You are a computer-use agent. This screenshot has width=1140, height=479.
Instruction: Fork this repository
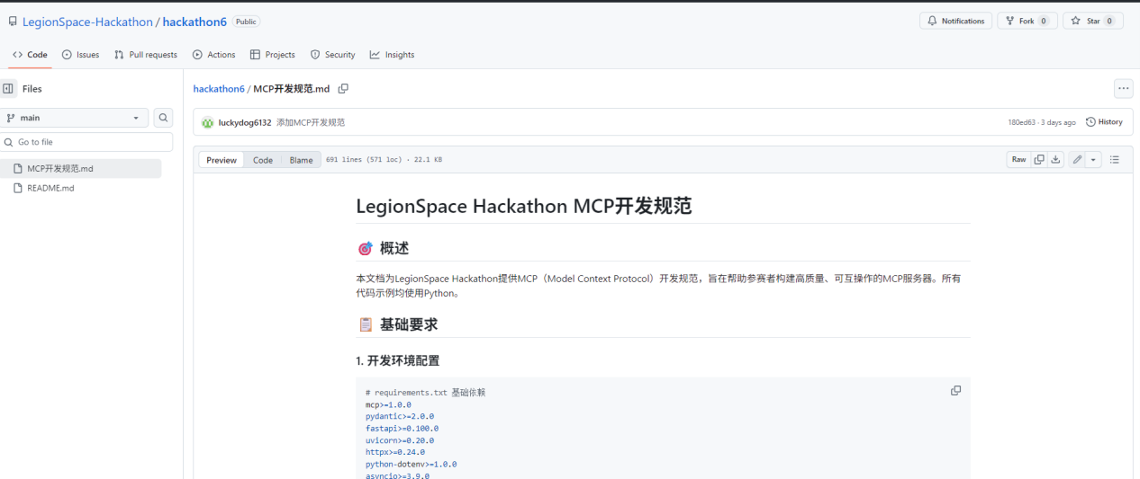click(x=1027, y=21)
